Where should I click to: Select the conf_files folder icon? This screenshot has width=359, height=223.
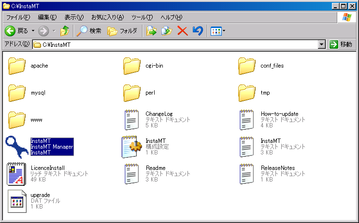pos(246,66)
